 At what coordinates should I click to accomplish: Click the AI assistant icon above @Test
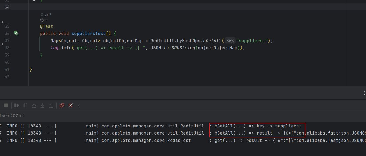pyautogui.click(x=42, y=20)
